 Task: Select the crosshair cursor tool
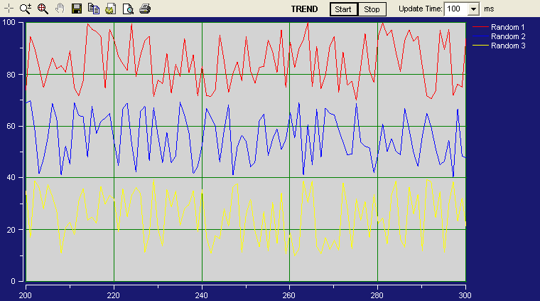pos(9,9)
